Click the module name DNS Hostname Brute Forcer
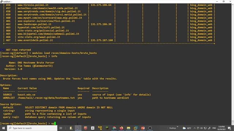 pyautogui.click(x=36, y=63)
